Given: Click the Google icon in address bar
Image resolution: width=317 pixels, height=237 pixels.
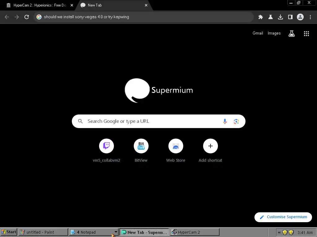Looking at the screenshot, I should click(x=39, y=17).
